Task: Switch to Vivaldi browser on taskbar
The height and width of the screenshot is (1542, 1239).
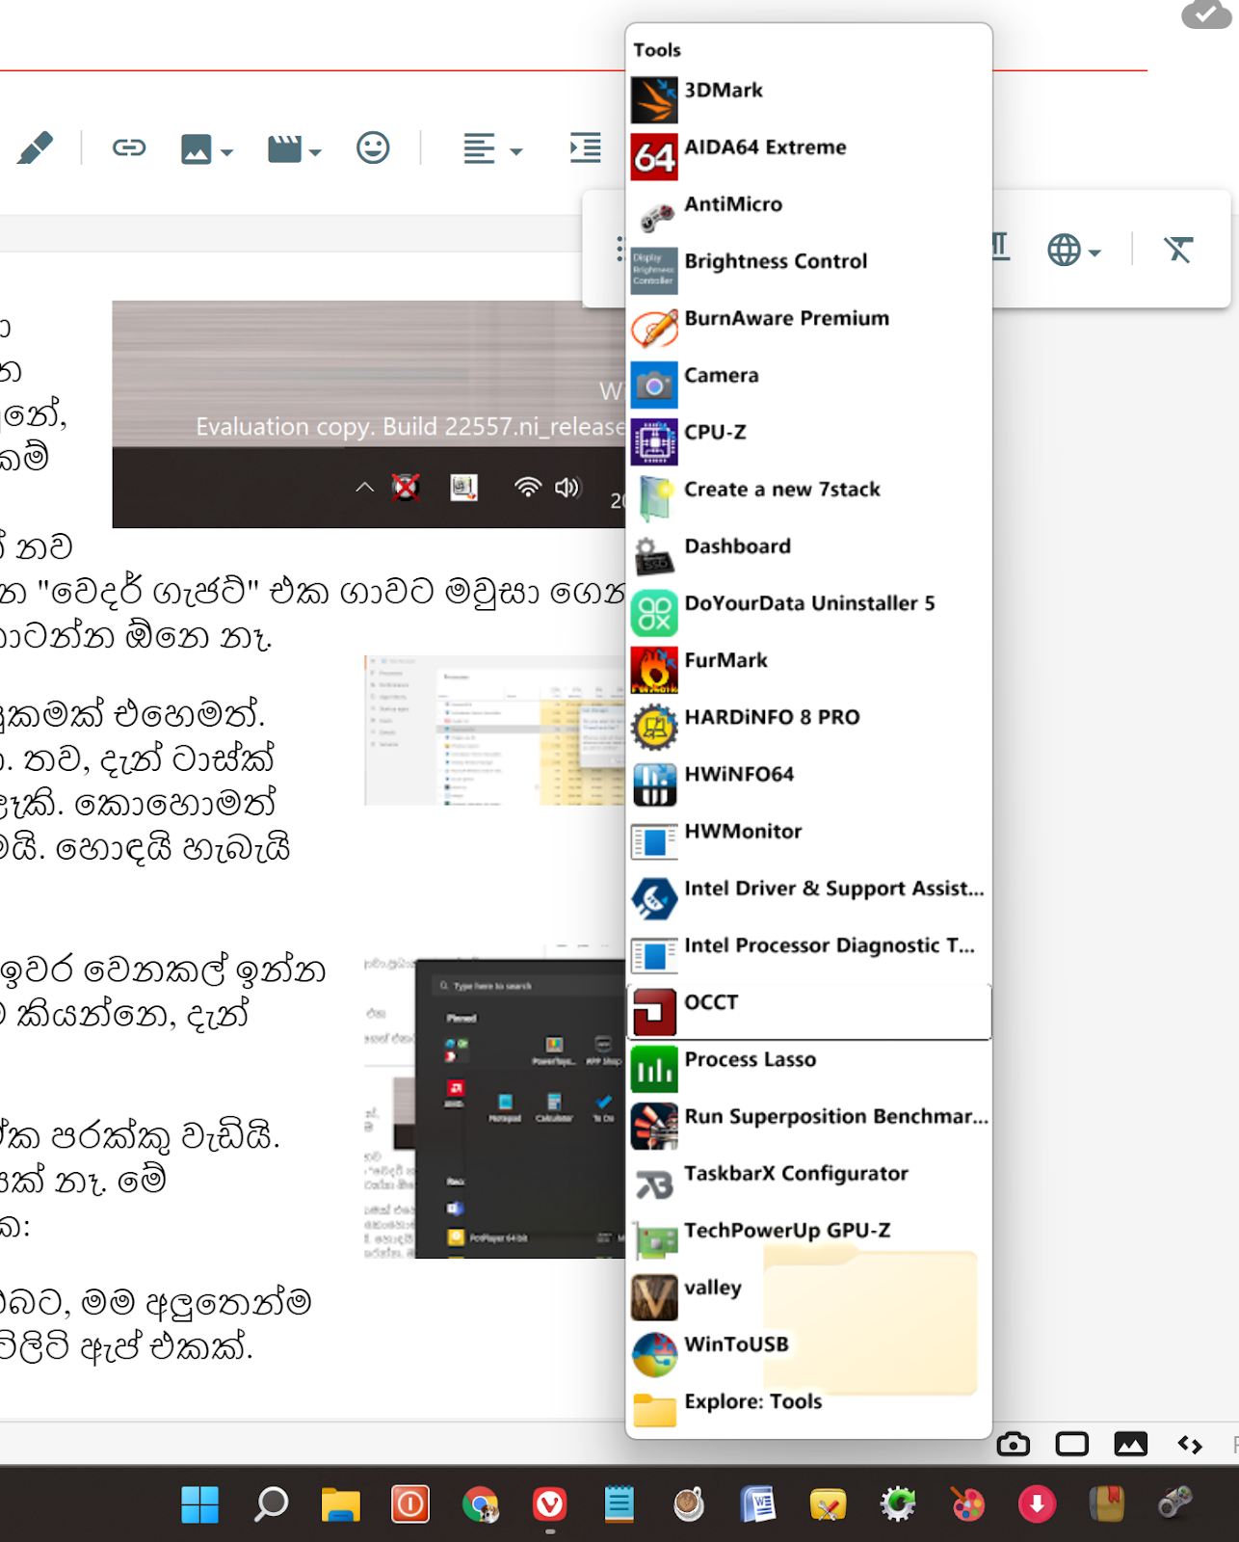Action: point(550,1504)
